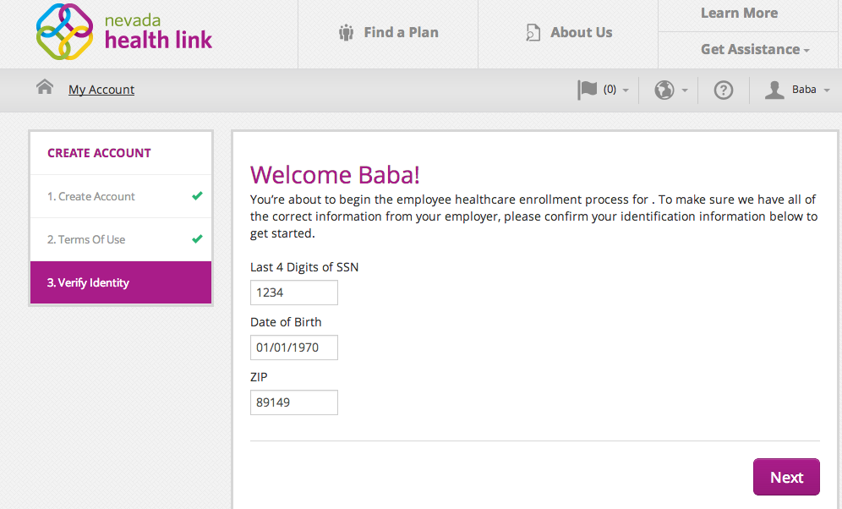This screenshot has width=842, height=509.
Task: Select step 1 Create Account
Action: click(121, 196)
